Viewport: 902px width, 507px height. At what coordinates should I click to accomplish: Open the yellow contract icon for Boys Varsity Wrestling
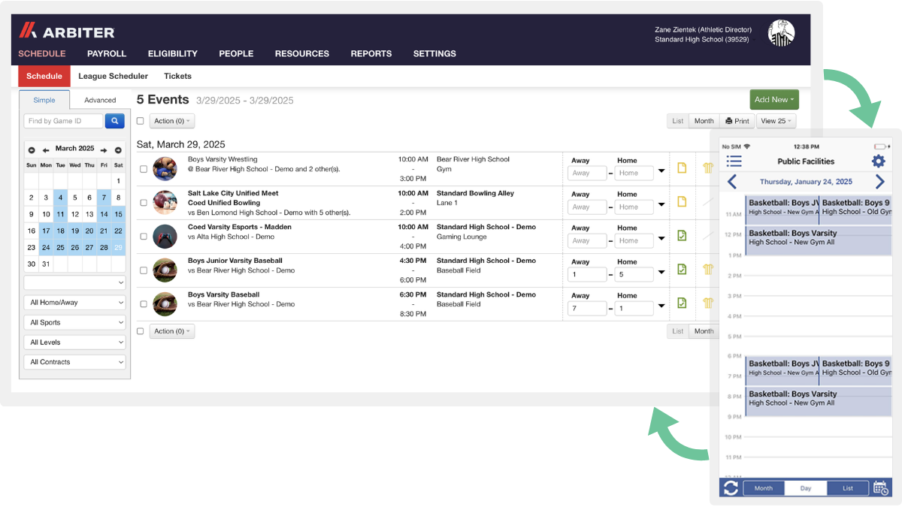(x=683, y=168)
